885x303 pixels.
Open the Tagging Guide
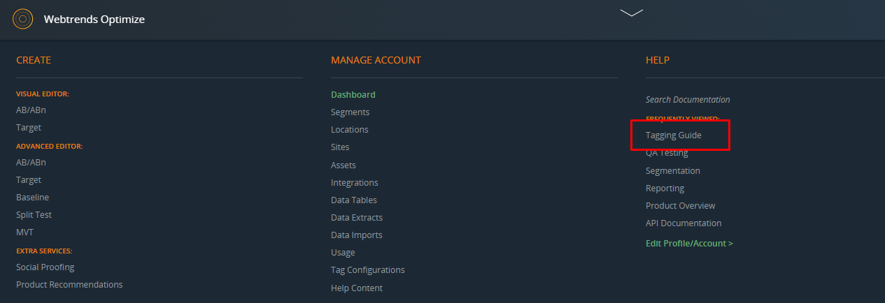pos(674,135)
